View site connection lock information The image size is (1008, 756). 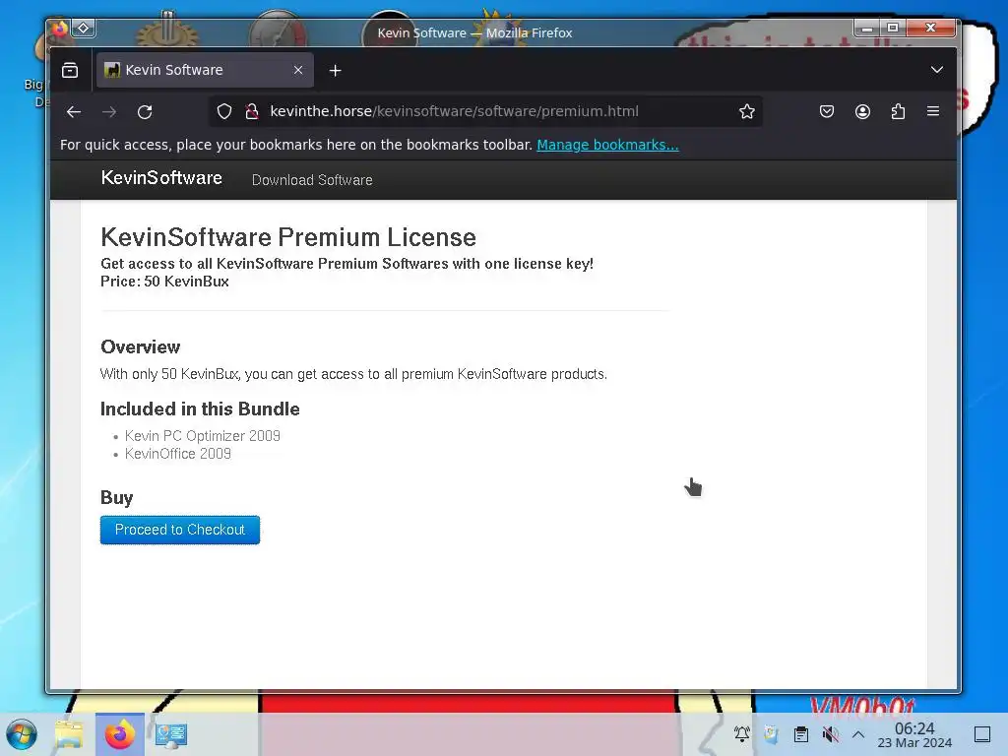pos(252,111)
